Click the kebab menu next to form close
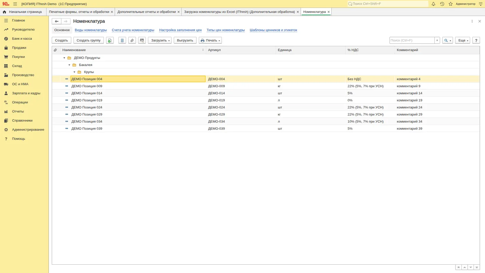Image resolution: width=485 pixels, height=273 pixels. pyautogui.click(x=472, y=21)
